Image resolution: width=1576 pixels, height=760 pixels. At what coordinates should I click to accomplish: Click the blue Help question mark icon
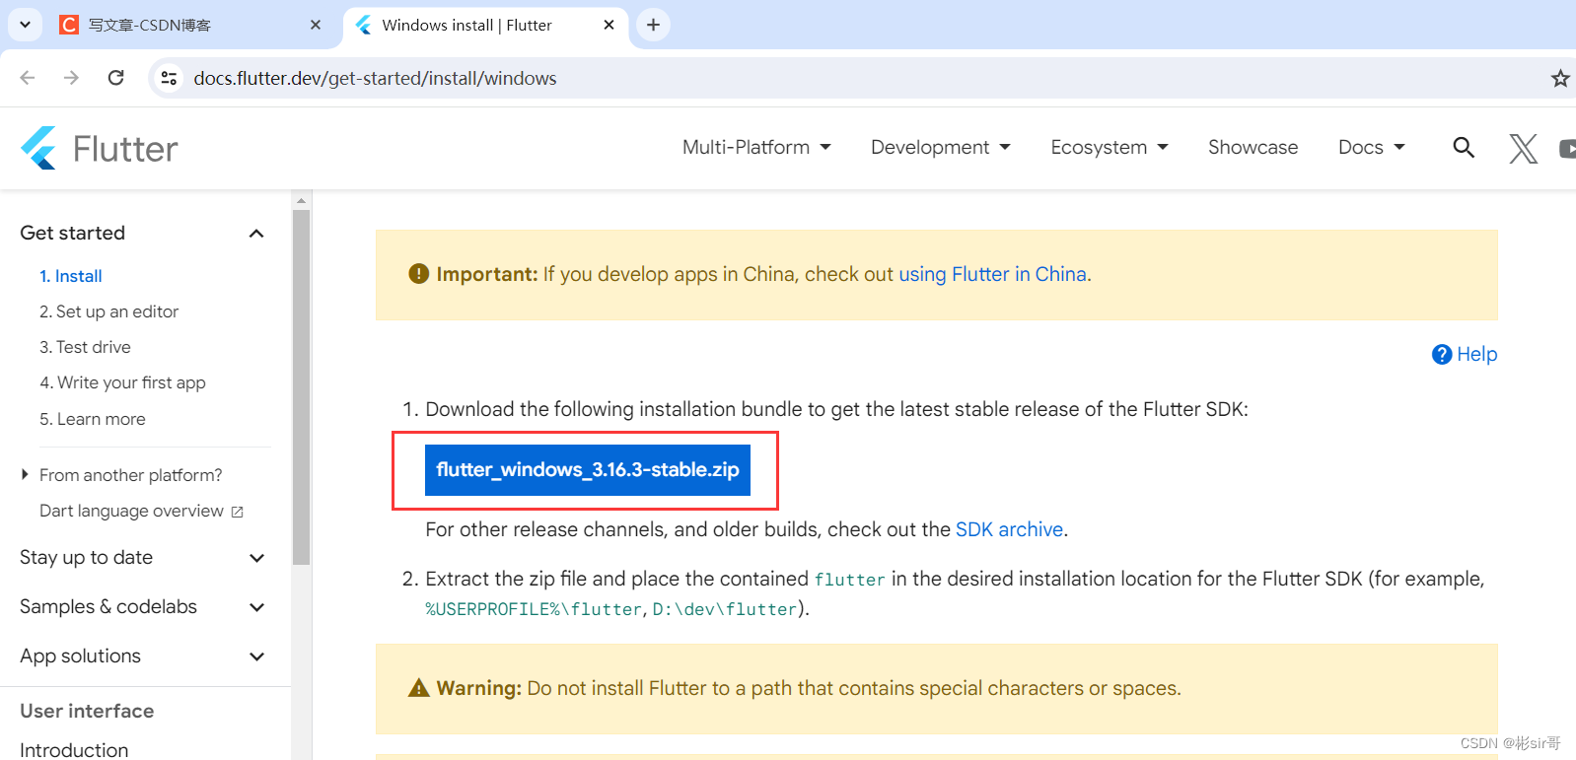(x=1442, y=354)
